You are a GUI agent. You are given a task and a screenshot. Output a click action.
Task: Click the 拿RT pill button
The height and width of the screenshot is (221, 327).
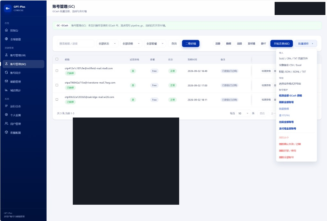263,43
